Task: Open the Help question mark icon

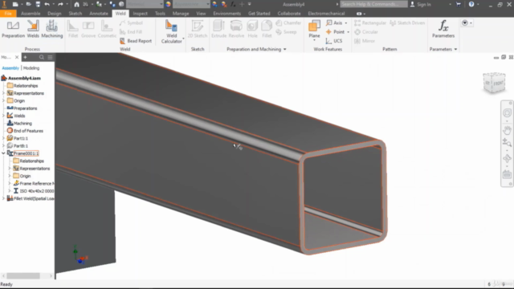Action: coord(471,4)
